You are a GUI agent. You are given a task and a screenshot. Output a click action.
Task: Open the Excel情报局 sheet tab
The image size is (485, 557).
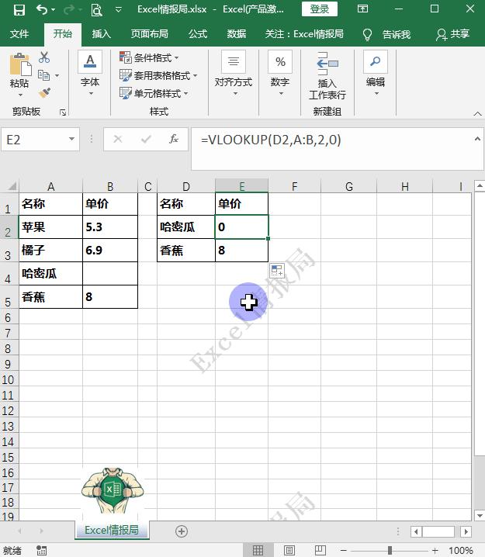click(x=112, y=531)
